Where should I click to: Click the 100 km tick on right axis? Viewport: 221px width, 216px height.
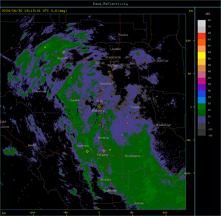click(x=188, y=41)
